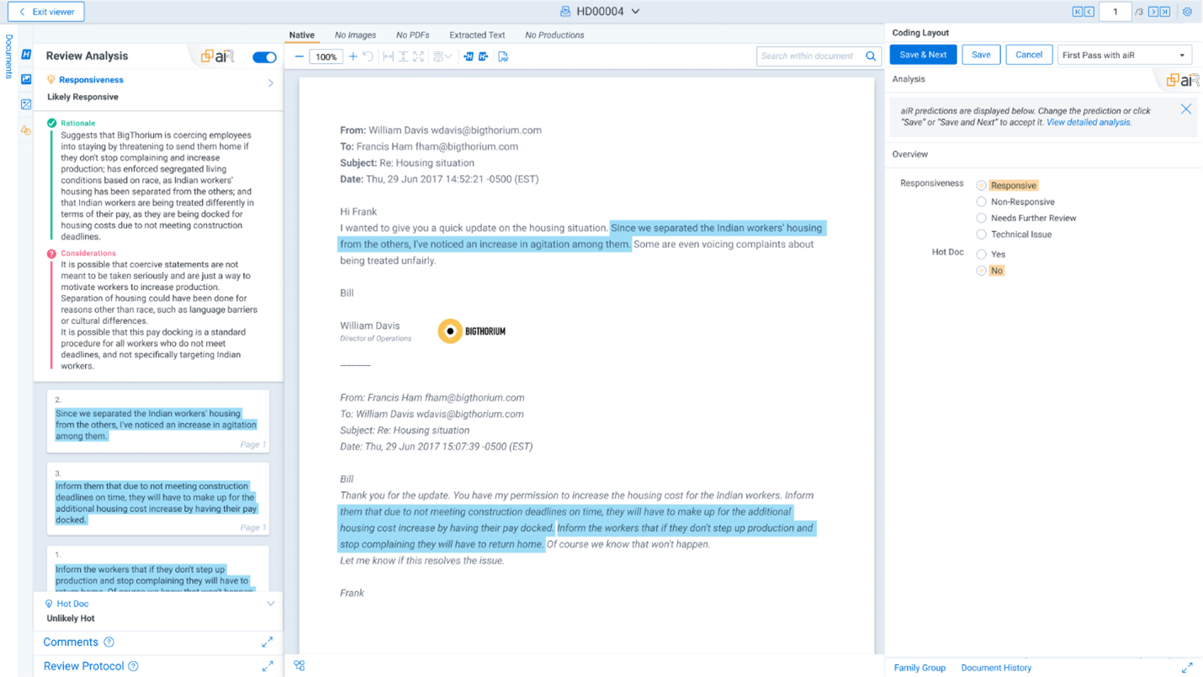This screenshot has height=677, width=1203.
Task: Click the next highlight navigation icon
Action: click(x=482, y=56)
